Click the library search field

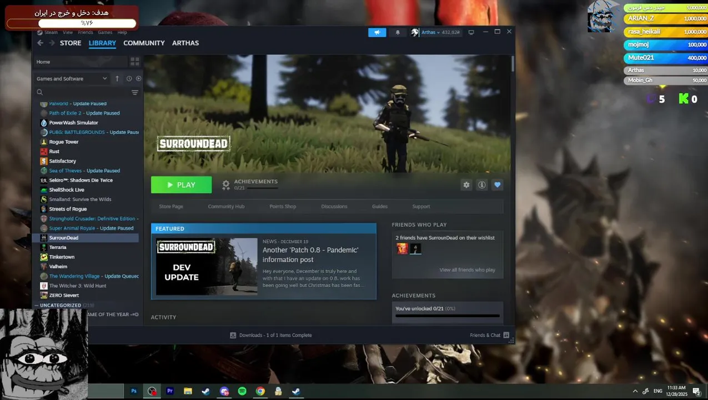click(x=82, y=92)
